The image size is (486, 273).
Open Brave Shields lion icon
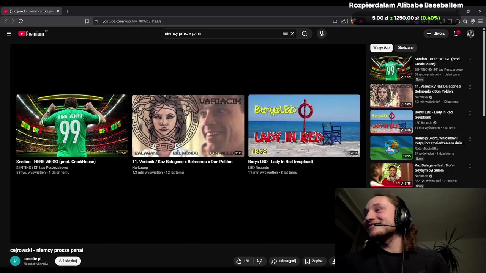[353, 21]
